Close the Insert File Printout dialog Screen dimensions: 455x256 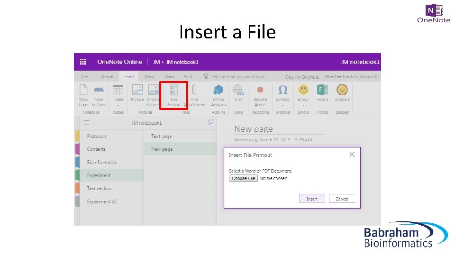tap(352, 155)
